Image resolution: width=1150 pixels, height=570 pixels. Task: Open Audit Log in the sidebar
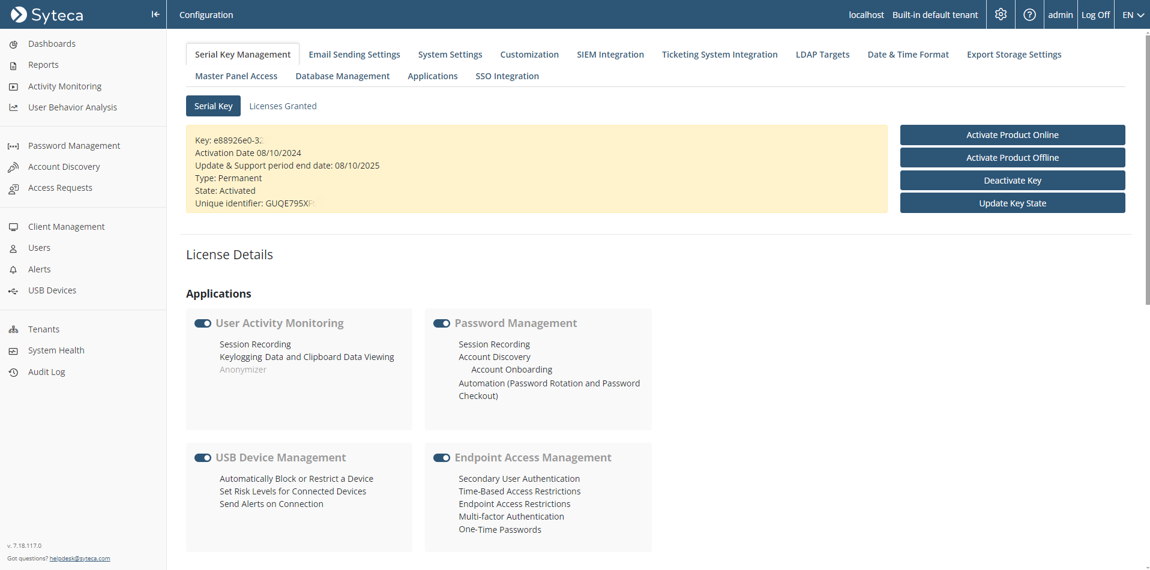tap(47, 372)
